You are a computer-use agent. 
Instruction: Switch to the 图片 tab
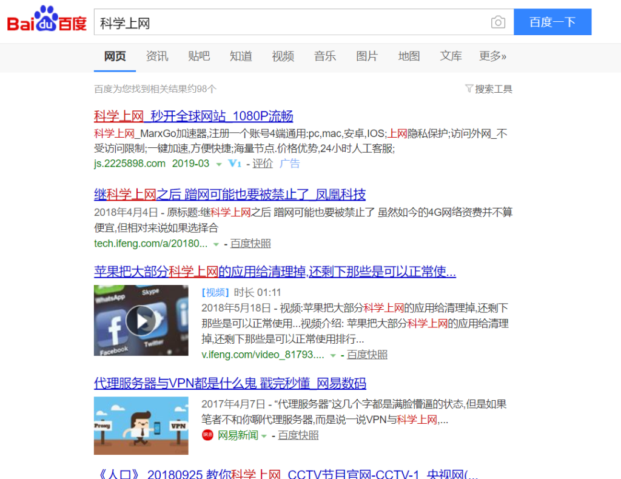click(x=367, y=56)
